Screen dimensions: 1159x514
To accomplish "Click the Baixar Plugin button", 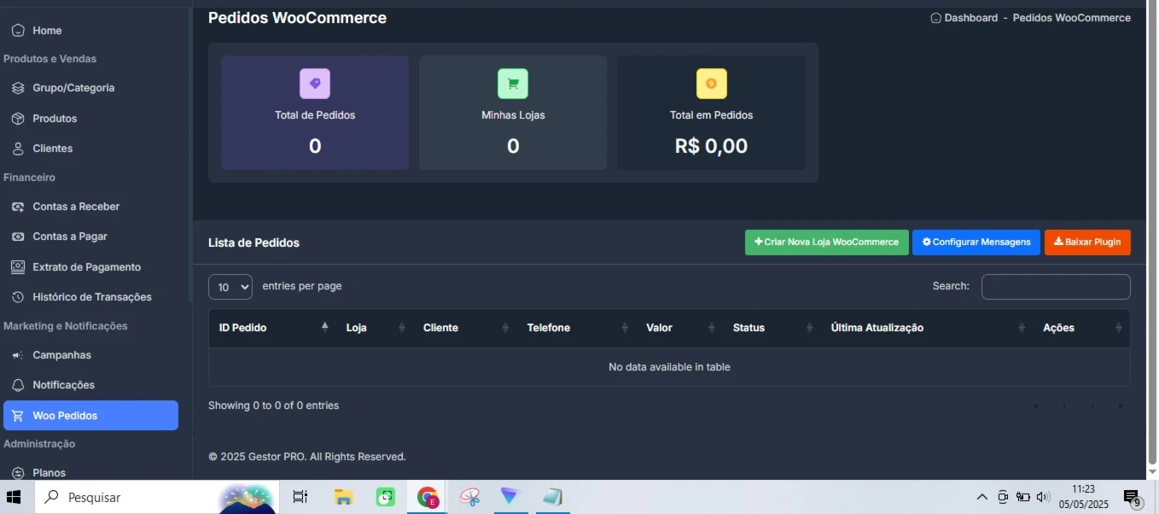I will coord(1087,242).
